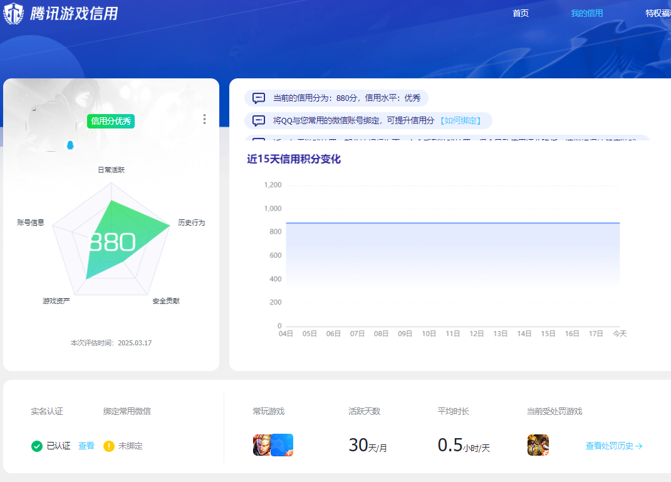The width and height of the screenshot is (671, 482).
Task: Click the 安全贡献 radar axis label
Action: pyautogui.click(x=166, y=301)
